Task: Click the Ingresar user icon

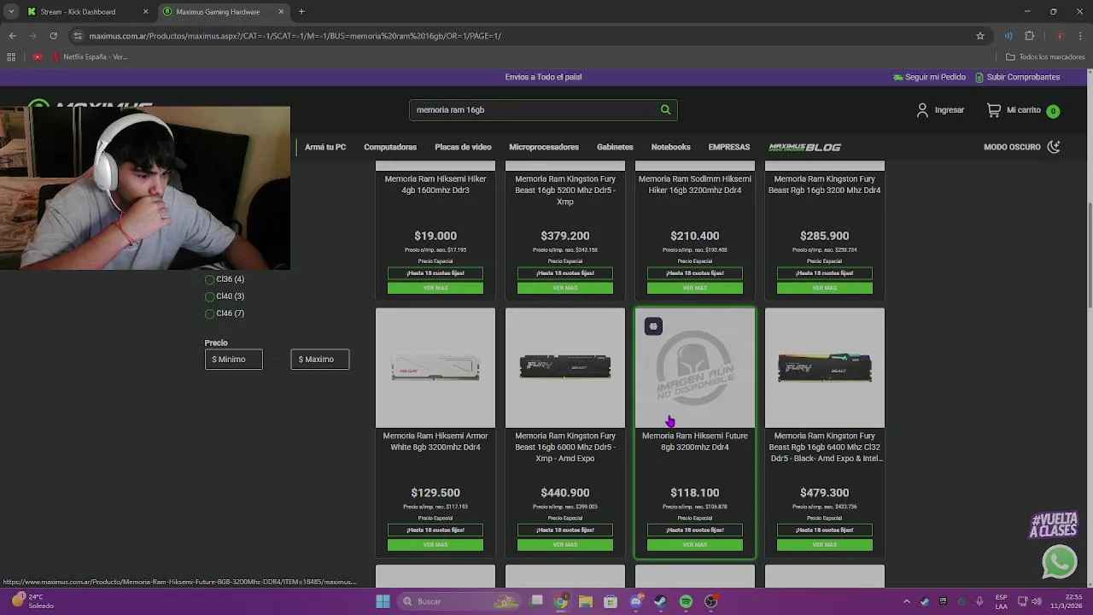Action: click(922, 110)
